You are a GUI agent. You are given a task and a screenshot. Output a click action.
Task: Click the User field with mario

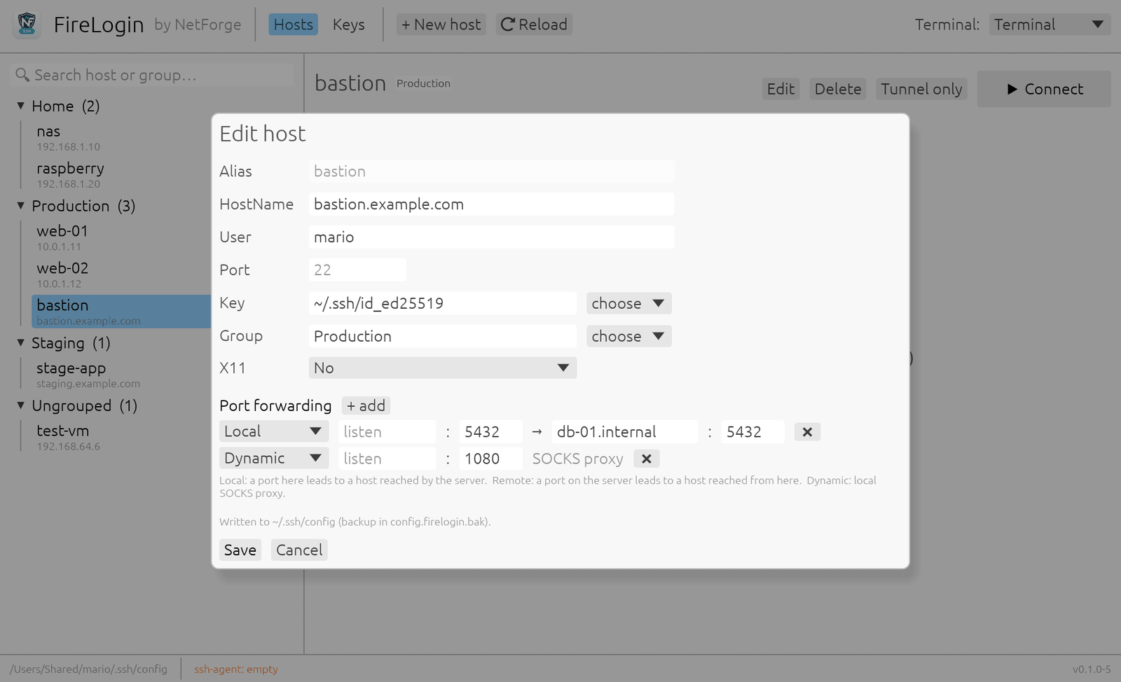coord(491,237)
